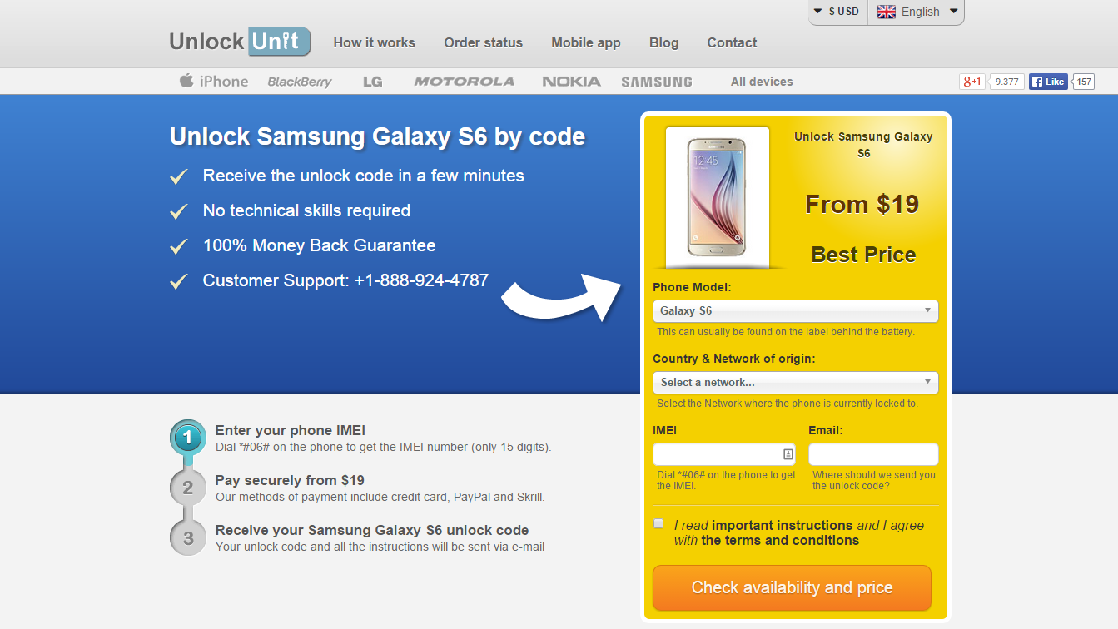Image resolution: width=1118 pixels, height=629 pixels.
Task: Click the UnlockUnit logo
Action: (x=240, y=42)
